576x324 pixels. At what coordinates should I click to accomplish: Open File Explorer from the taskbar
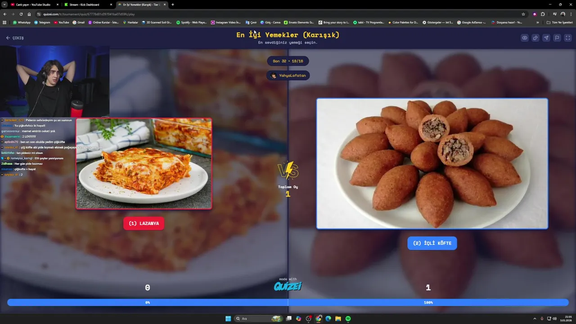point(338,319)
